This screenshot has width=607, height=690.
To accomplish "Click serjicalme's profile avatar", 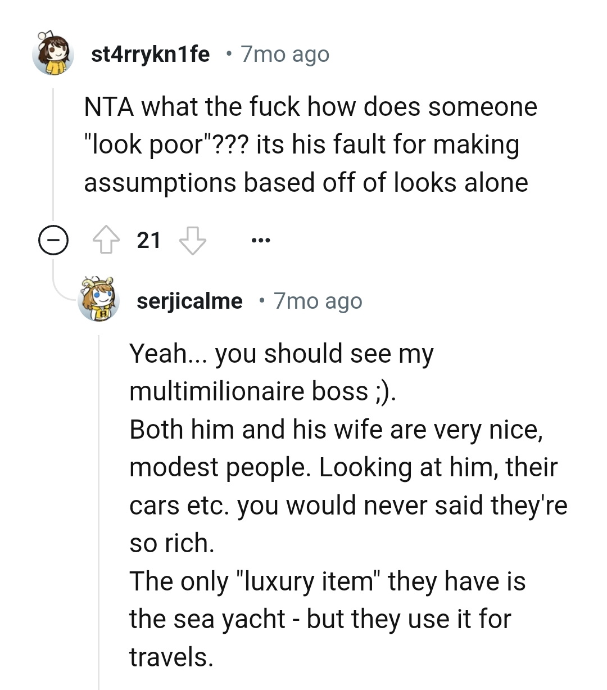I will [97, 300].
